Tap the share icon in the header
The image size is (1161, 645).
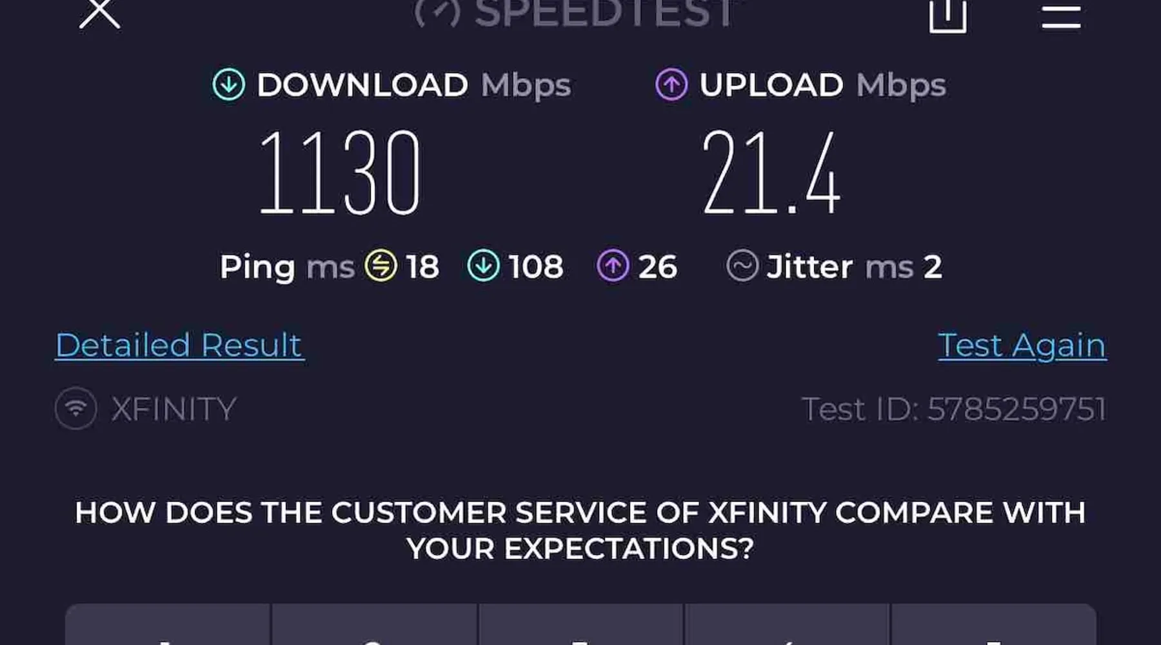coord(948,14)
